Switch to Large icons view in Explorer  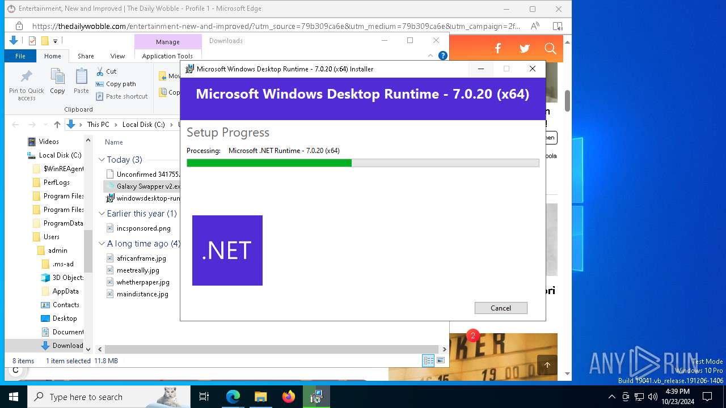(441, 360)
